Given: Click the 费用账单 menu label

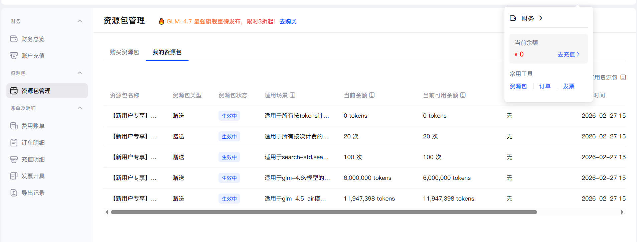Looking at the screenshot, I should click(x=33, y=126).
